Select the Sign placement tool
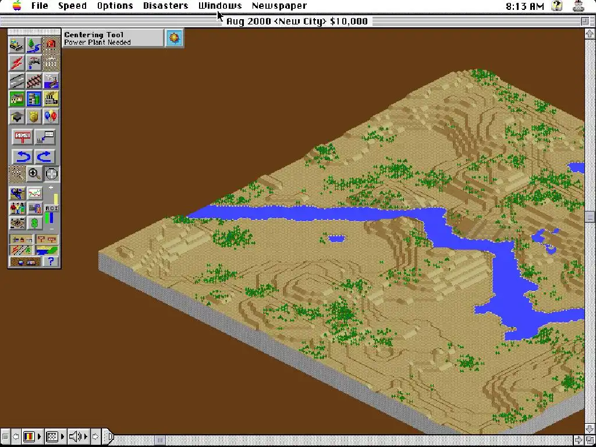This screenshot has width=596, height=447. (22, 137)
